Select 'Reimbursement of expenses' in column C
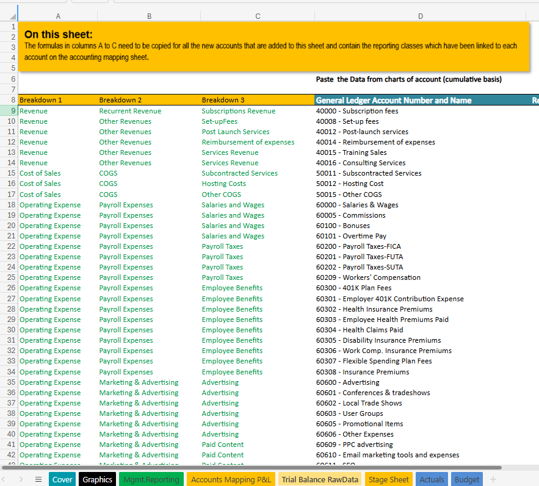Viewport: 539px width, 486px height. point(258,142)
